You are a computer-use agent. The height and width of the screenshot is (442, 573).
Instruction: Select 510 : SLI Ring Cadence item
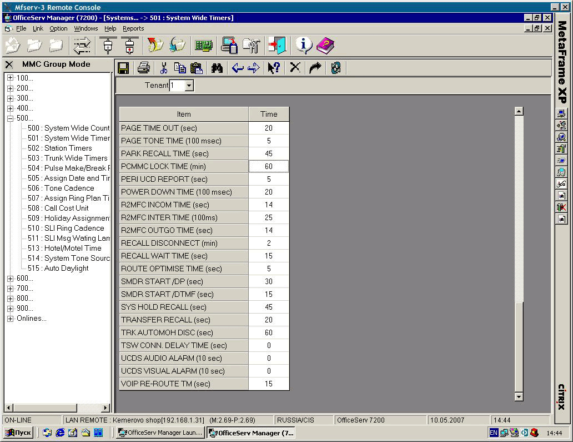[66, 229]
